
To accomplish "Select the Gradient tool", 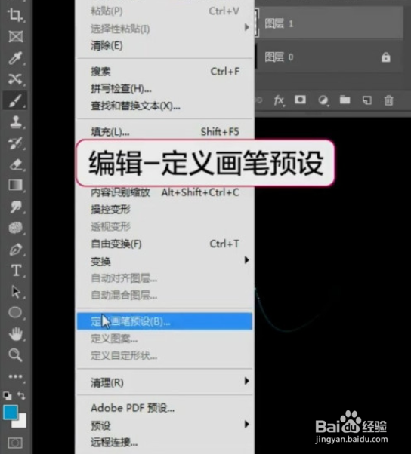I will tap(16, 185).
